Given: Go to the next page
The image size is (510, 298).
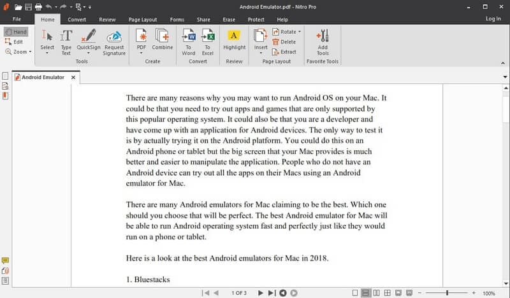Looking at the screenshot, I should (x=260, y=293).
